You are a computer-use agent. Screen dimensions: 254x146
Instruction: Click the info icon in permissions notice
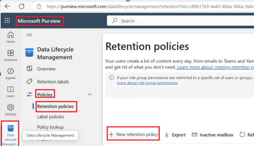point(111,77)
